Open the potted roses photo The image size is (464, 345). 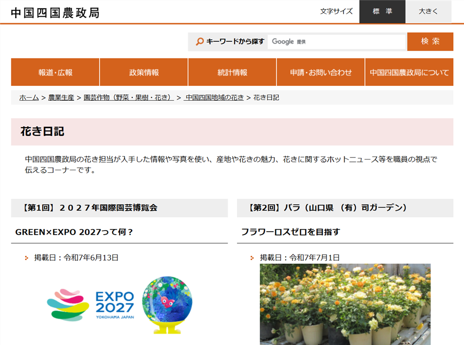(345, 304)
